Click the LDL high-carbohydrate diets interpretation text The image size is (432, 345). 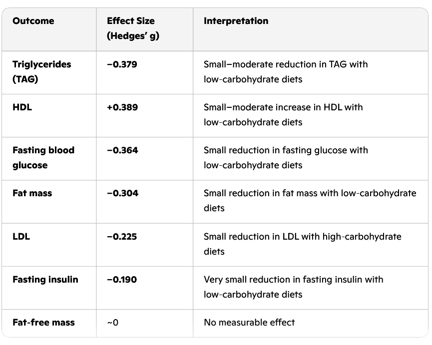tap(302, 244)
